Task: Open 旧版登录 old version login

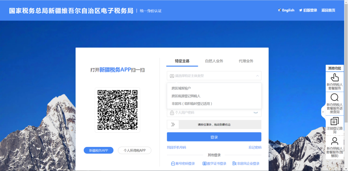Action: tap(308, 10)
